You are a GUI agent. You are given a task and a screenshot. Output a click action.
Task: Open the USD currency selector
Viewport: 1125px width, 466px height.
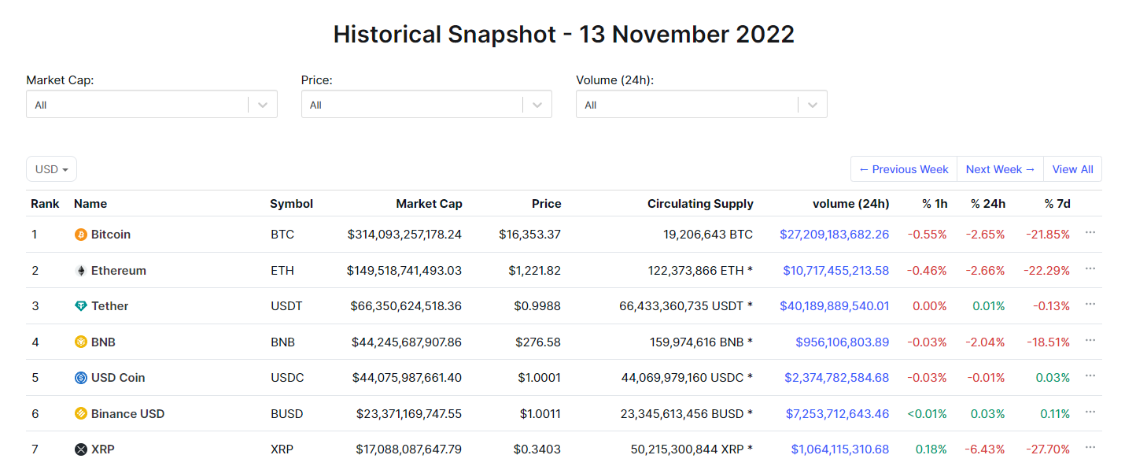(x=51, y=169)
